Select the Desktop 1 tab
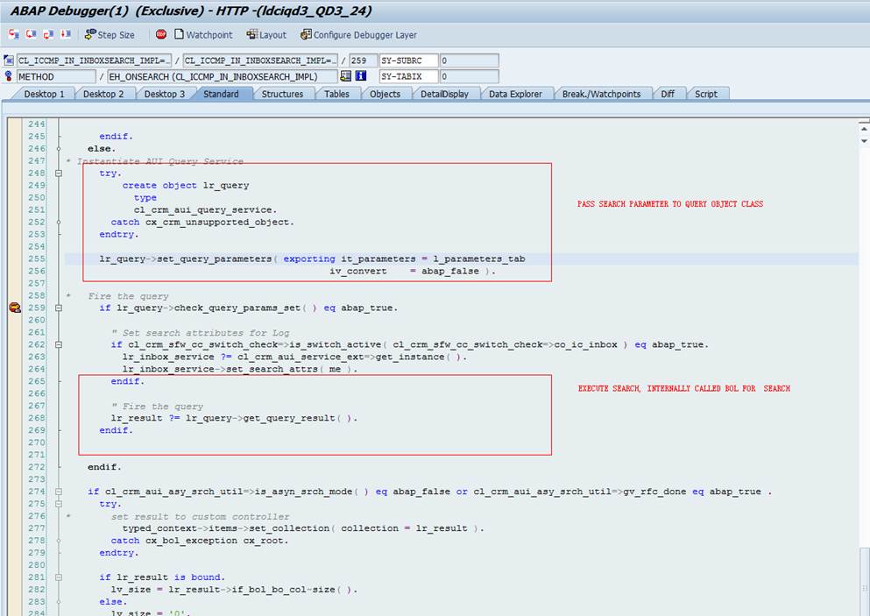 click(x=44, y=94)
